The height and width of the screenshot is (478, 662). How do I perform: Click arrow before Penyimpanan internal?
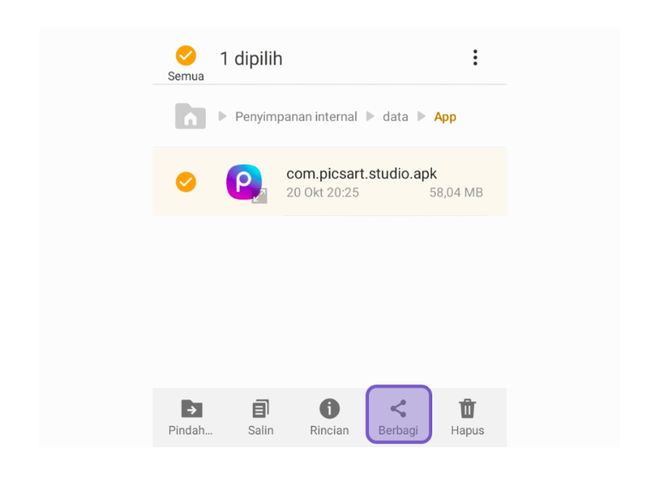(222, 116)
